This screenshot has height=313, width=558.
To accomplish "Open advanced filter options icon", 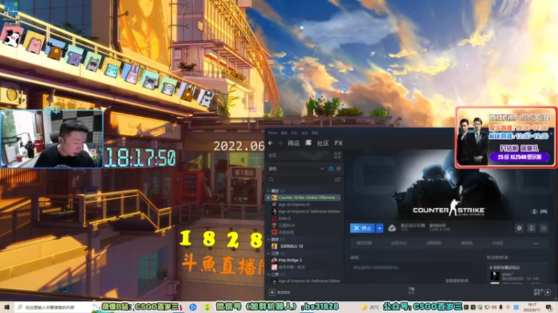I will (x=338, y=180).
